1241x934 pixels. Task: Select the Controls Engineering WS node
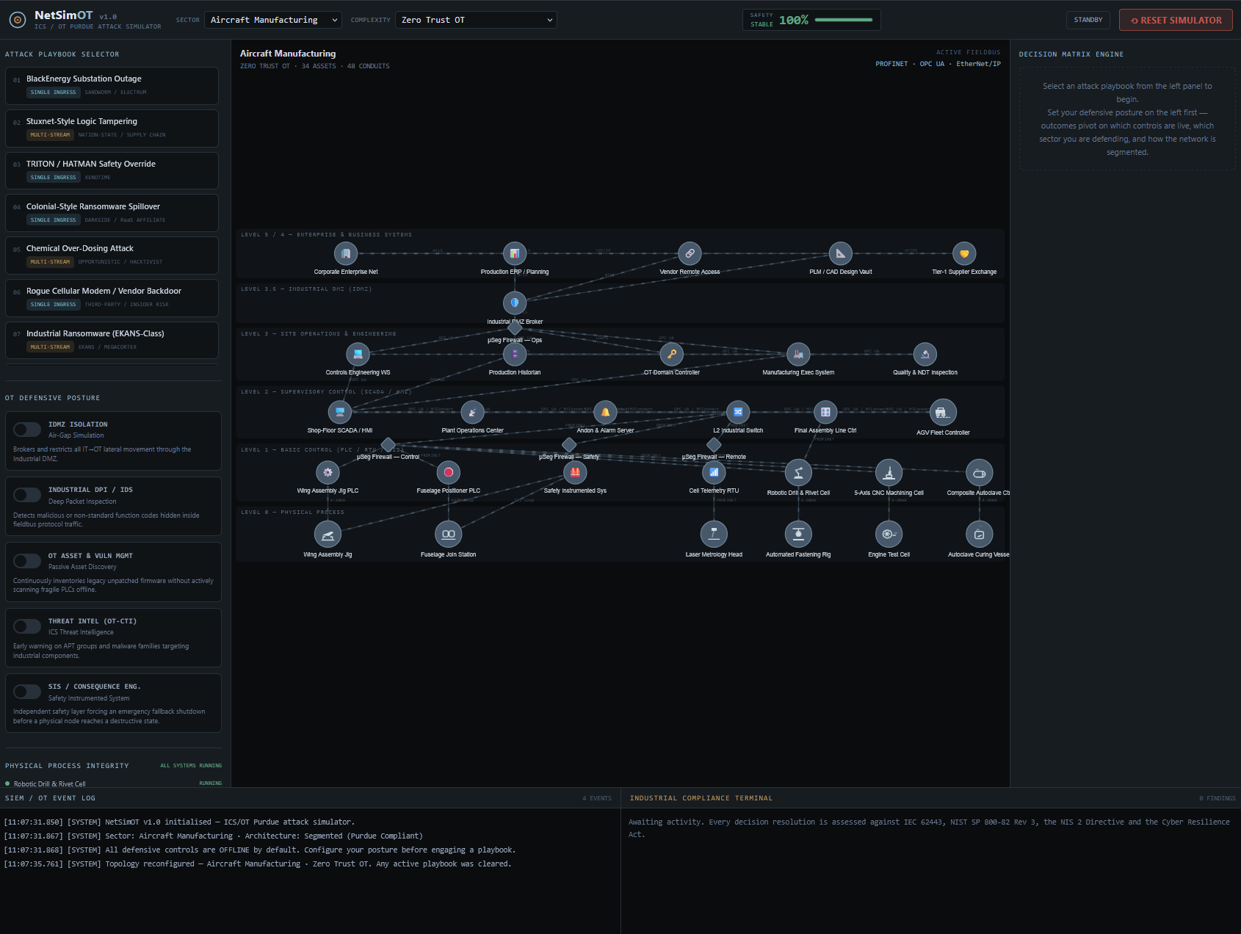click(358, 354)
